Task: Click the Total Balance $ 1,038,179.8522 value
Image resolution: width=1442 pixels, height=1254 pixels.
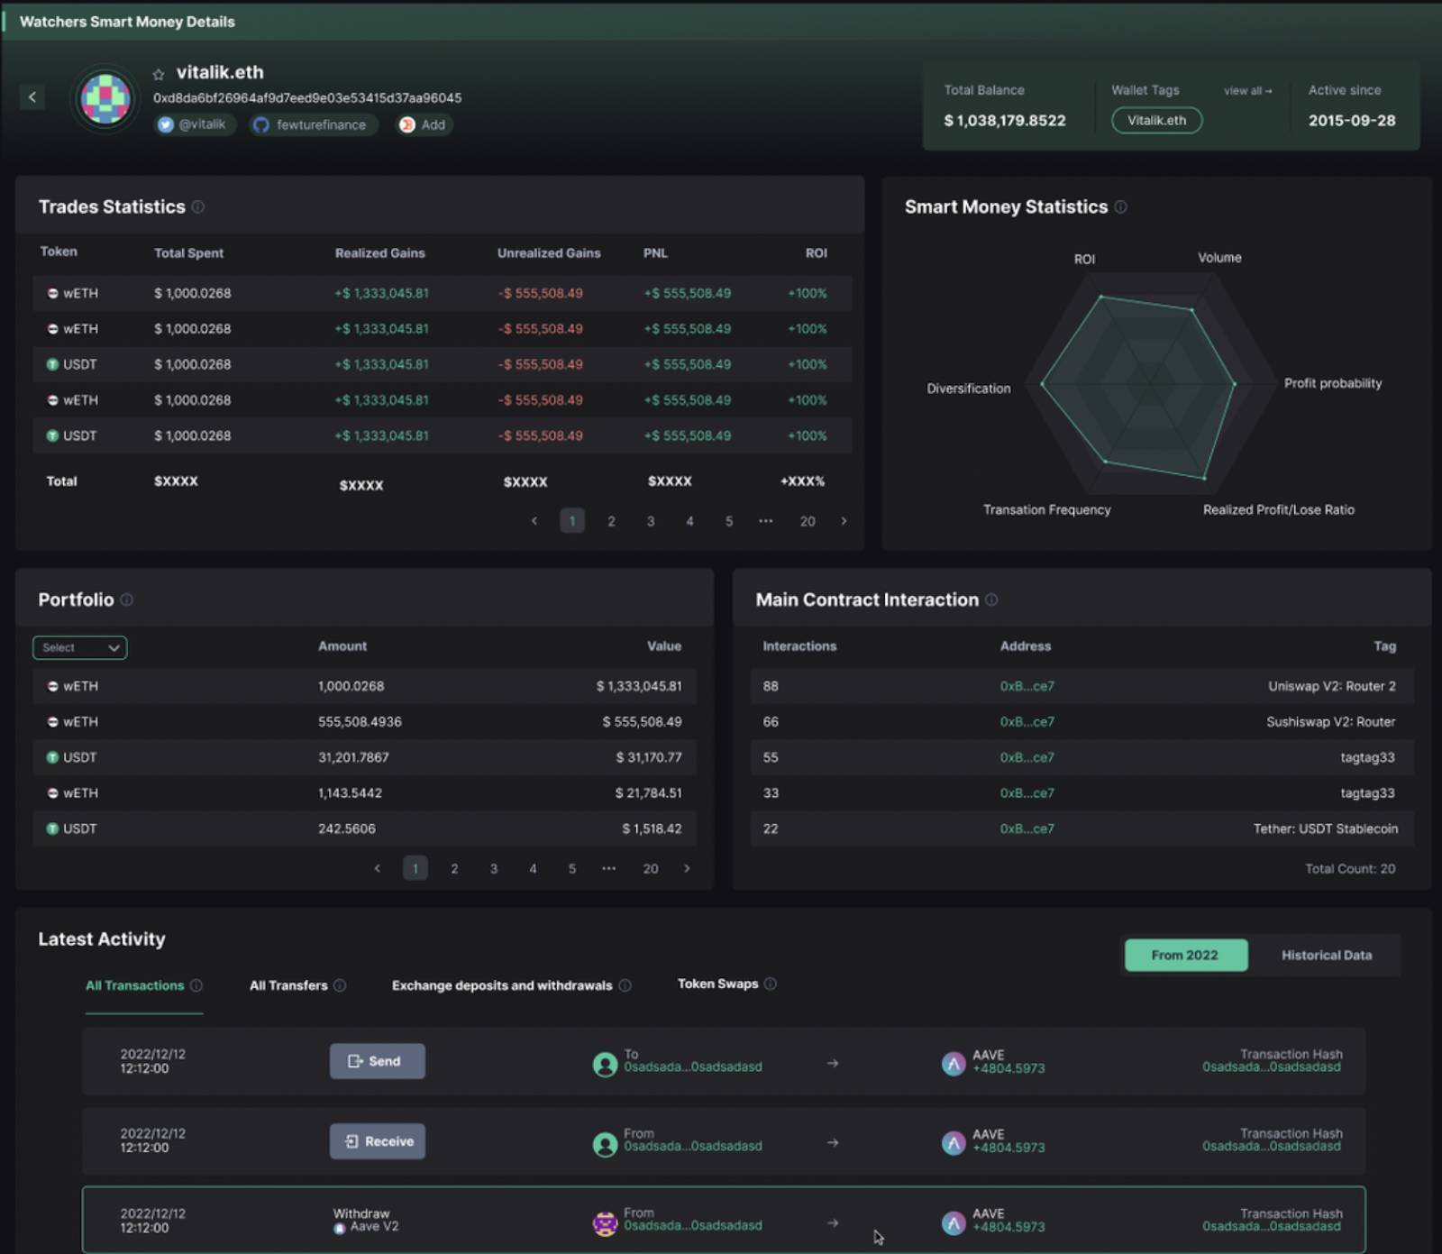Action: [1005, 121]
